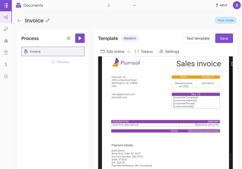This screenshot has width=242, height=169.
Task: Click the {{services.description}} cell
Action: pyautogui.click(x=145, y=125)
